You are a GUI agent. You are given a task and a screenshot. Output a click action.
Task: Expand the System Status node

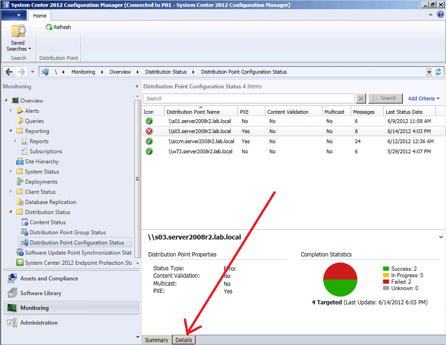(11, 171)
